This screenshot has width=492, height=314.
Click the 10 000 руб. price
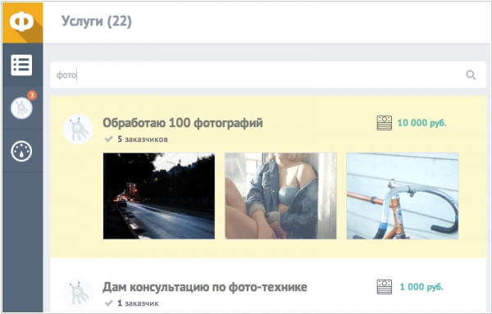(421, 123)
